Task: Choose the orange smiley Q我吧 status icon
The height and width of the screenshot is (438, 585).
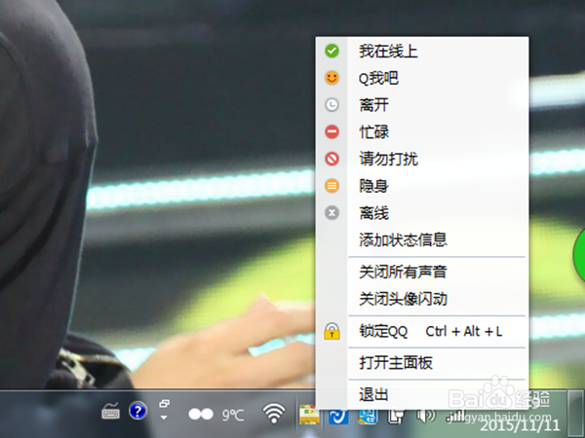Action: pos(331,78)
